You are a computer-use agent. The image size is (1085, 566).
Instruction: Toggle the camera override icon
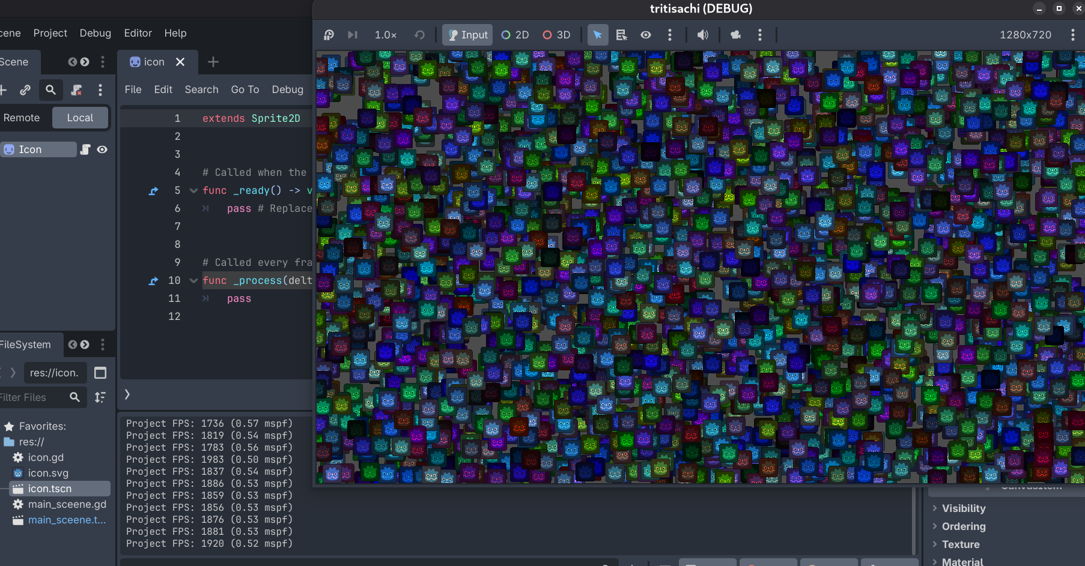[736, 35]
